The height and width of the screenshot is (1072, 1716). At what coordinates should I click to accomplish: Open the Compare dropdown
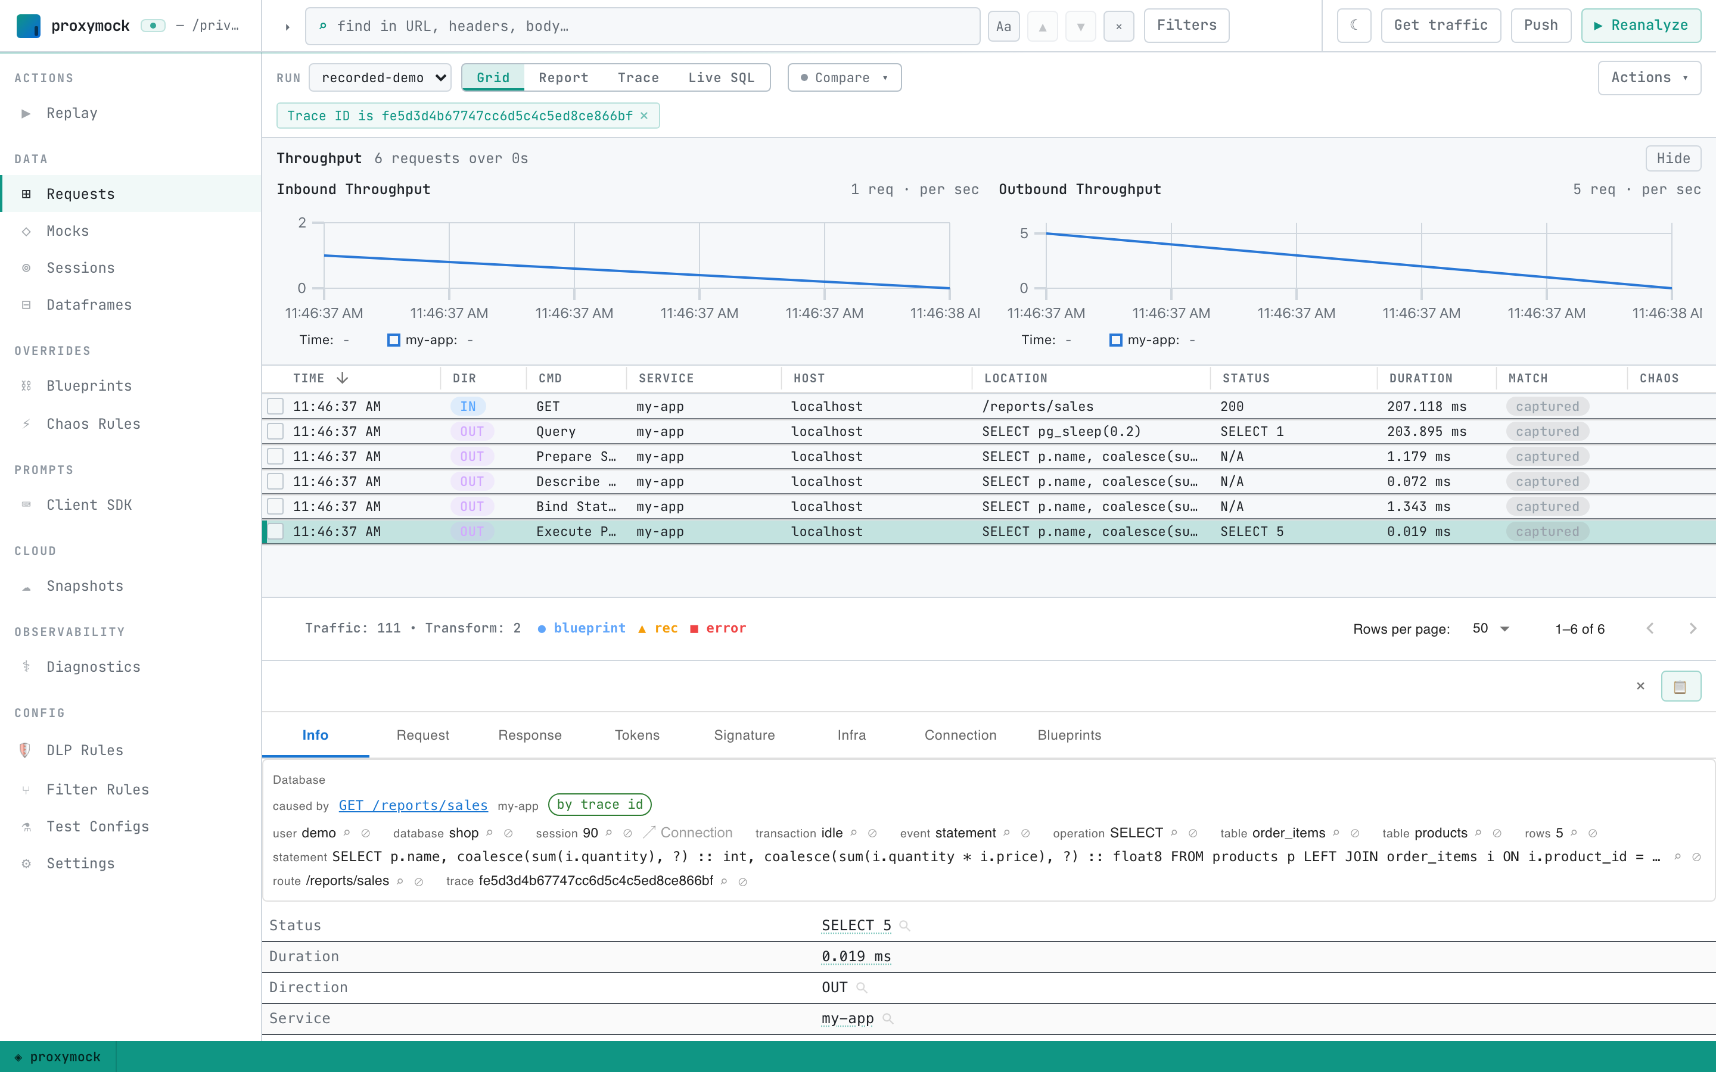pyautogui.click(x=844, y=77)
